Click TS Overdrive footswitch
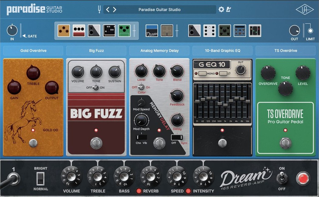Image resolution: width=319 pixels, height=197 pixels. [x=285, y=143]
